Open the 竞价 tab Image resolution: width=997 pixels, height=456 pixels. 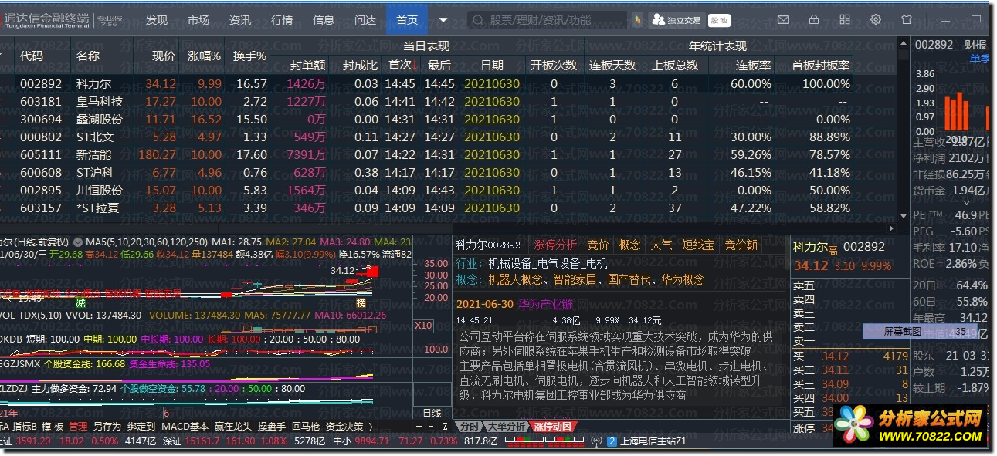tap(599, 245)
